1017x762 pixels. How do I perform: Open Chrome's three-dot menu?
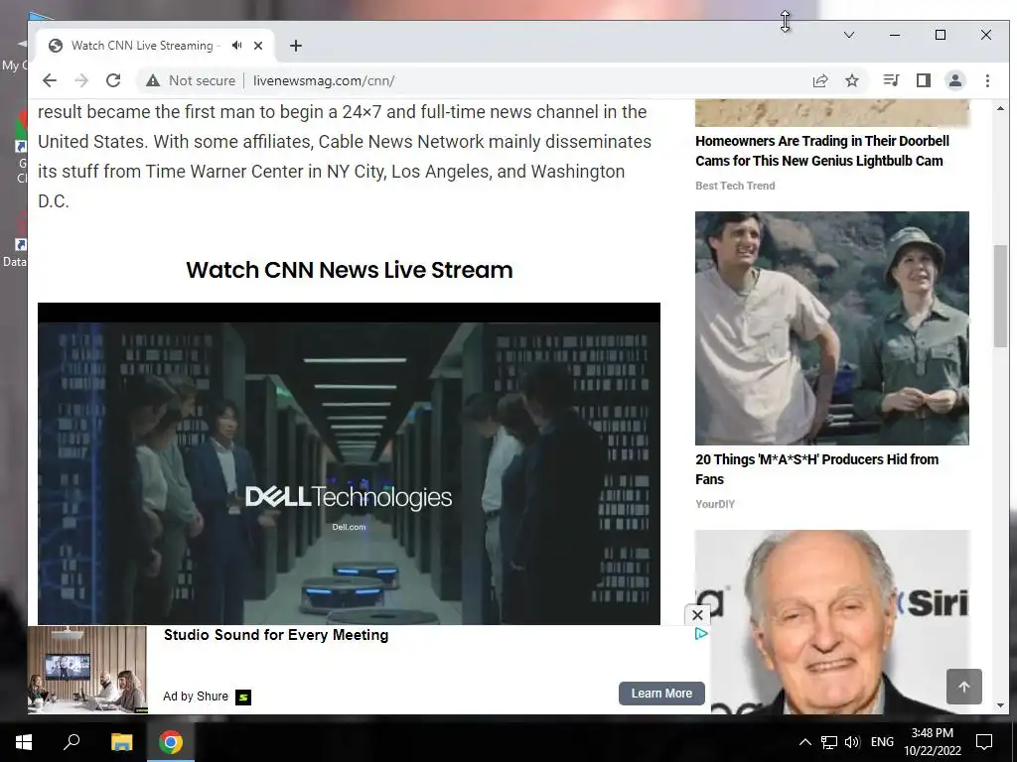click(x=987, y=80)
